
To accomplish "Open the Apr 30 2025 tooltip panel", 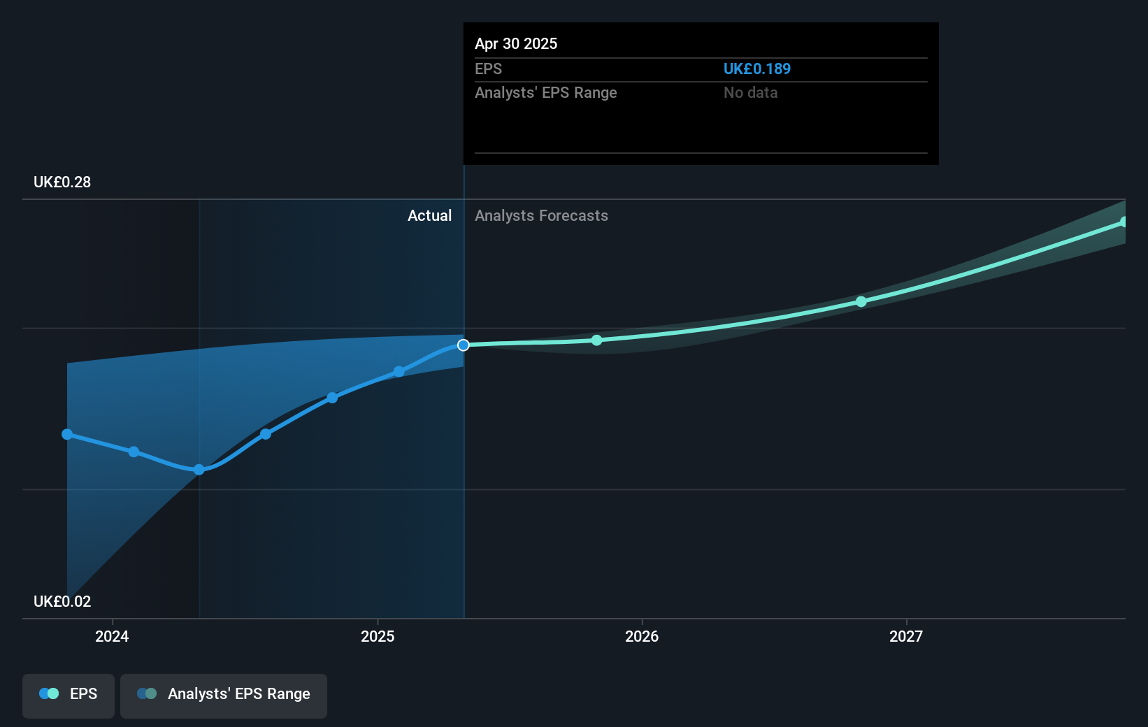I will 700,94.
